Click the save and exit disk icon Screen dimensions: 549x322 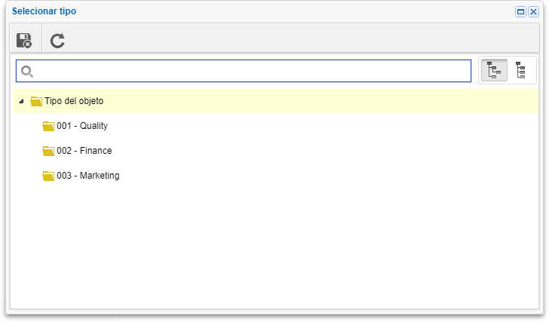(24, 40)
